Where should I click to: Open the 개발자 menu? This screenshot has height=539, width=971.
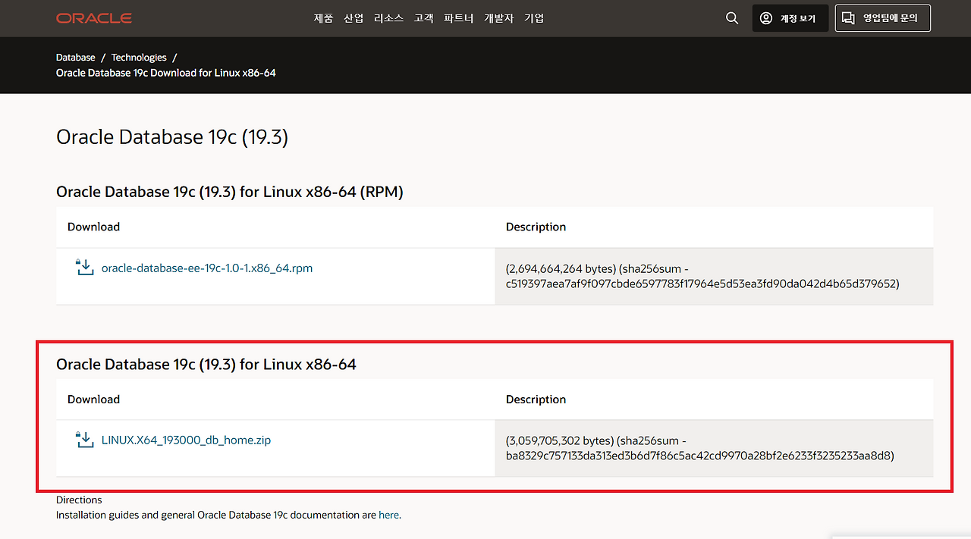point(498,17)
